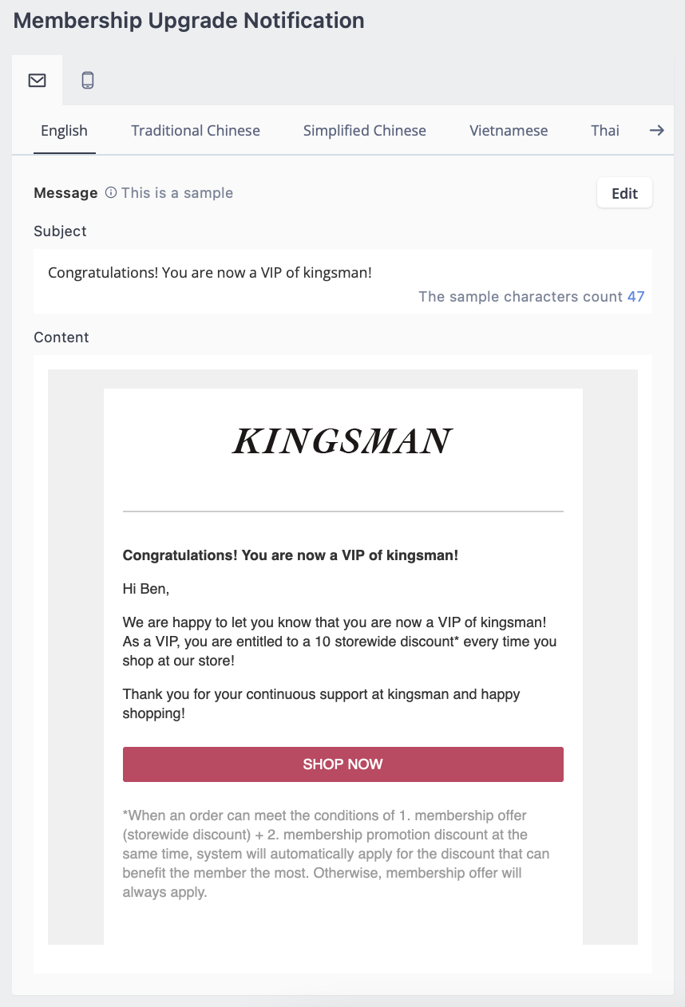Click the bold Congratulations heading in the email body
Viewport: 685px width, 1007px height.
coord(291,555)
